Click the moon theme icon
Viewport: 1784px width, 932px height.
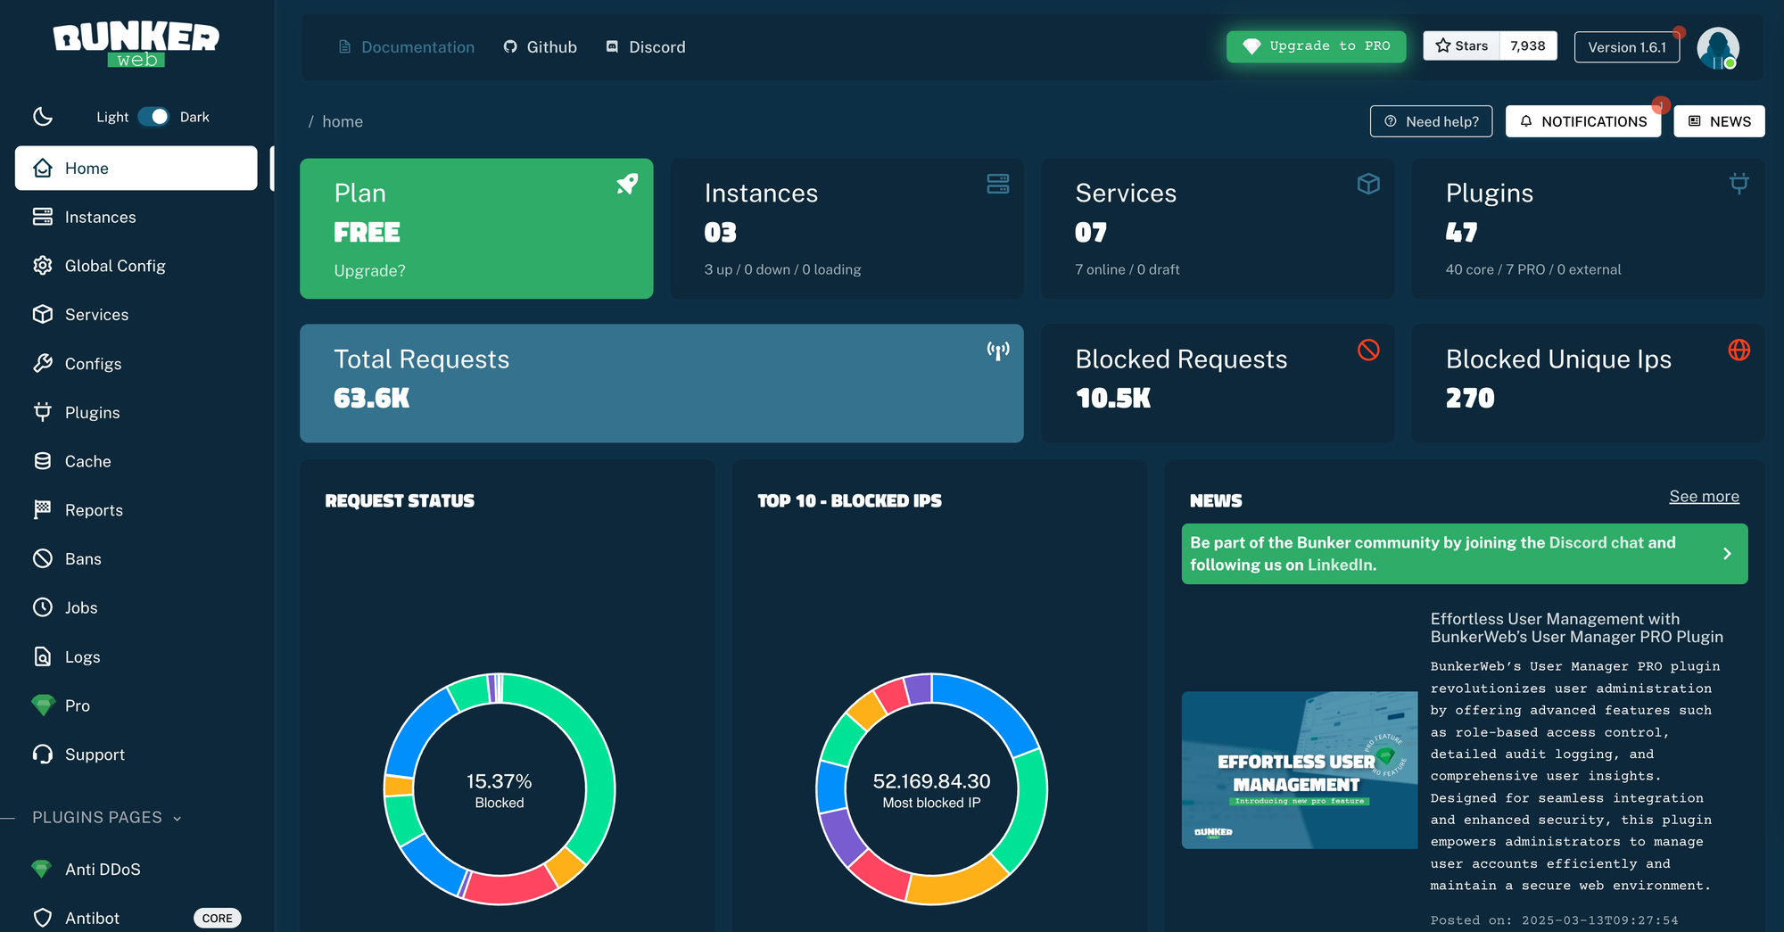tap(43, 117)
